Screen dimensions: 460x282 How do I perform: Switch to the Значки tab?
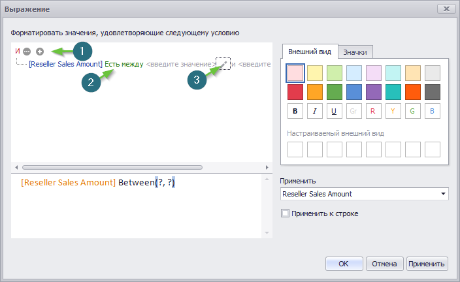pos(355,52)
